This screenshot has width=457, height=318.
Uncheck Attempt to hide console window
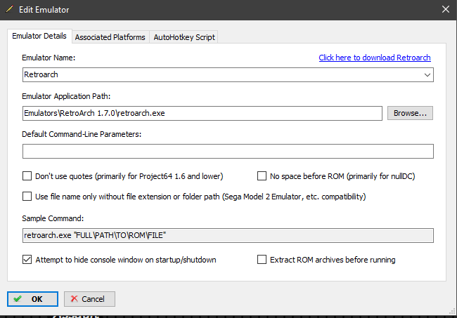point(28,260)
